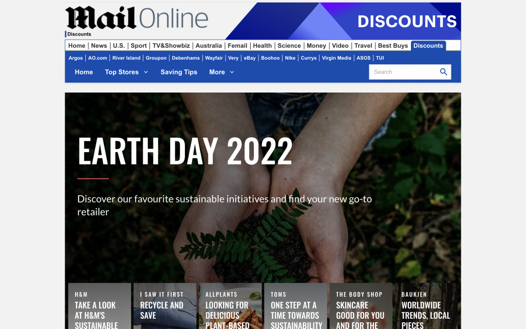526x329 pixels.
Task: Select the Discounts tab in the navigation bar
Action: point(428,46)
